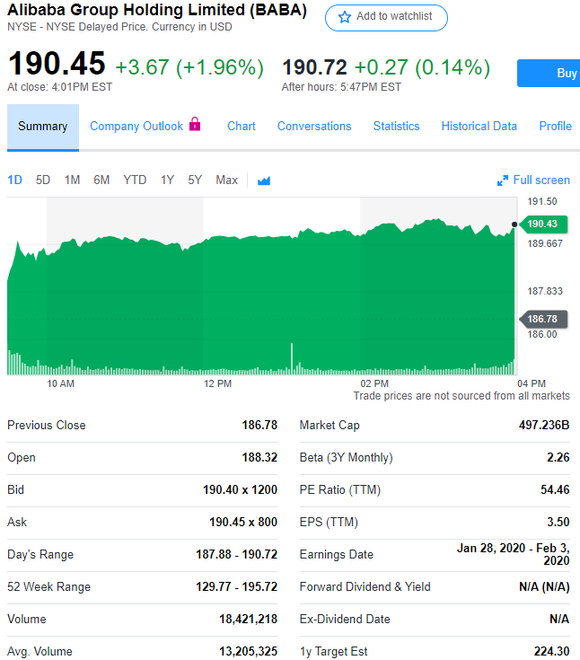The height and width of the screenshot is (660, 580).
Task: Click the Ex-Dividend Date label
Action: point(345,620)
